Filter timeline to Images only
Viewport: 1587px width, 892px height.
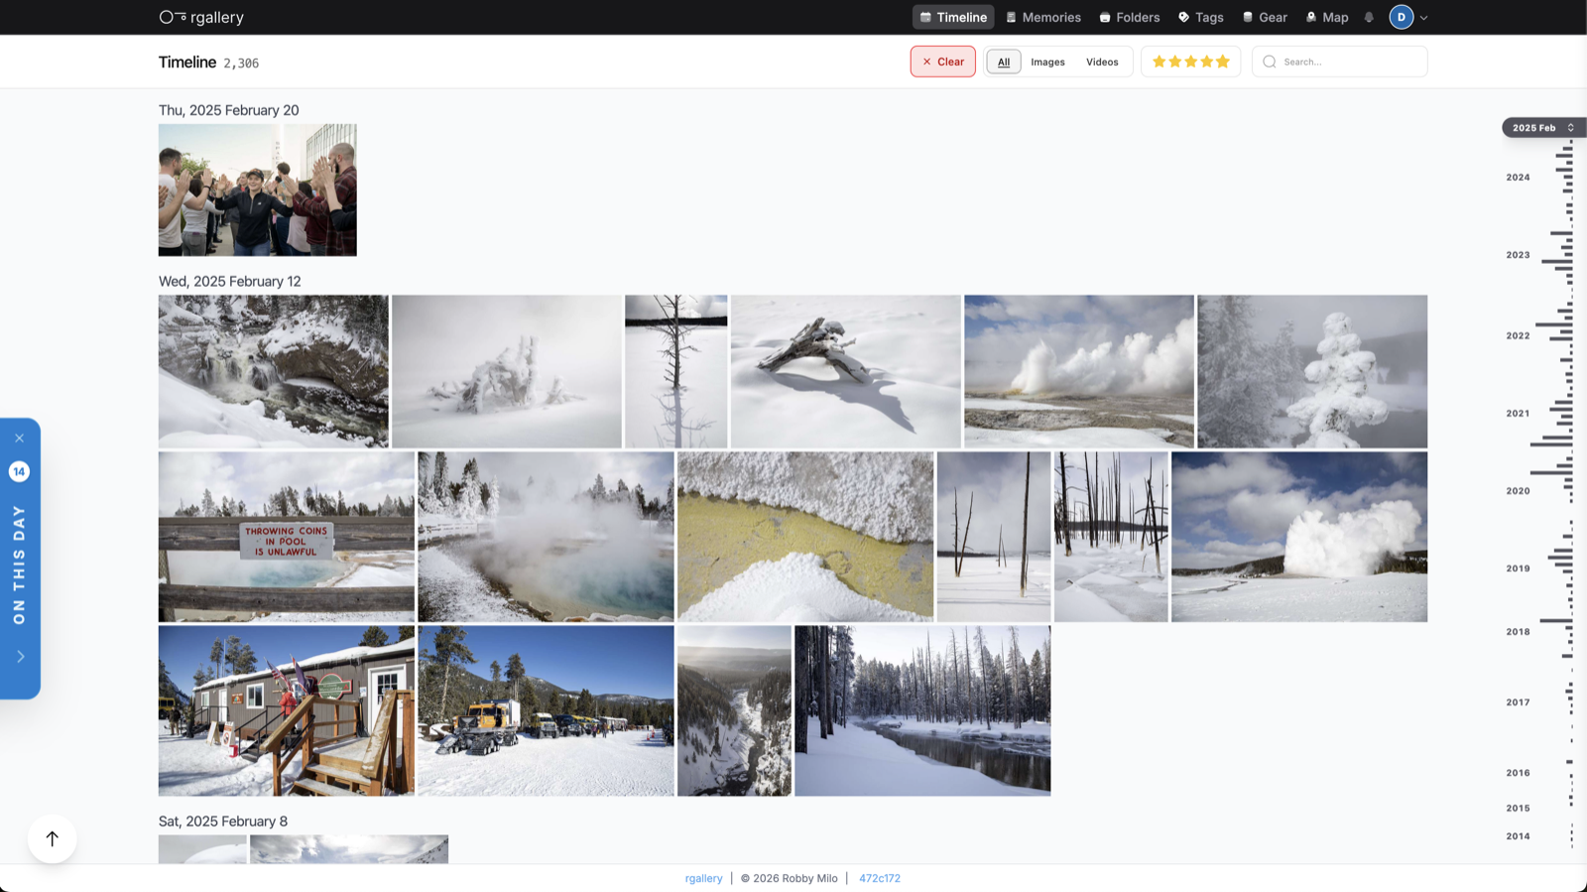[x=1047, y=62]
